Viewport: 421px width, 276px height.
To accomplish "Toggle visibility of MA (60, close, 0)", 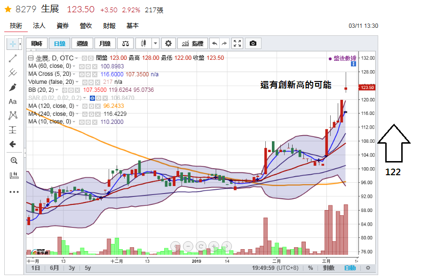I will 82,66.
